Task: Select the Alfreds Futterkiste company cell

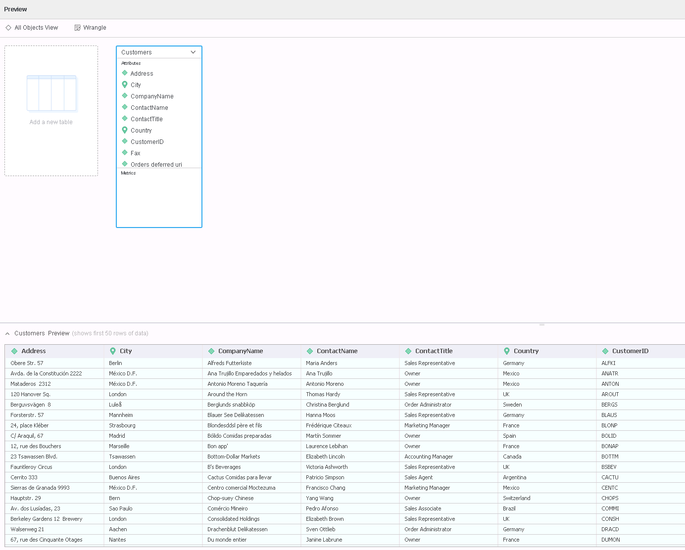Action: click(x=230, y=363)
